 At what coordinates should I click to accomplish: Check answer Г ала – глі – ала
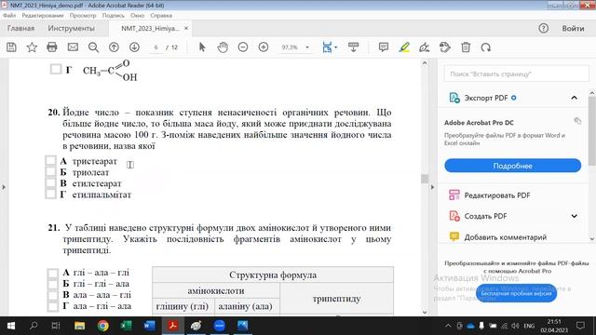pyautogui.click(x=53, y=306)
